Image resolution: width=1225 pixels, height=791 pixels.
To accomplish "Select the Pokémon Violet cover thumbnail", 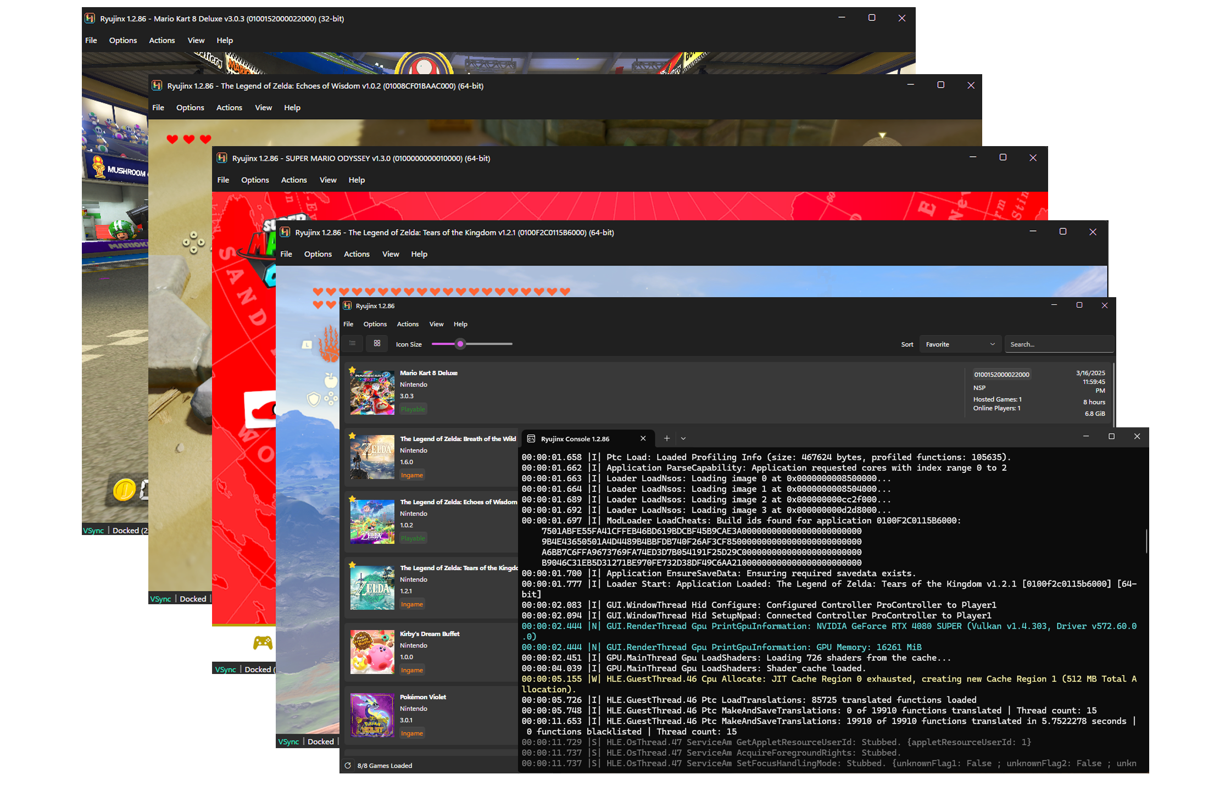I will coord(372,715).
